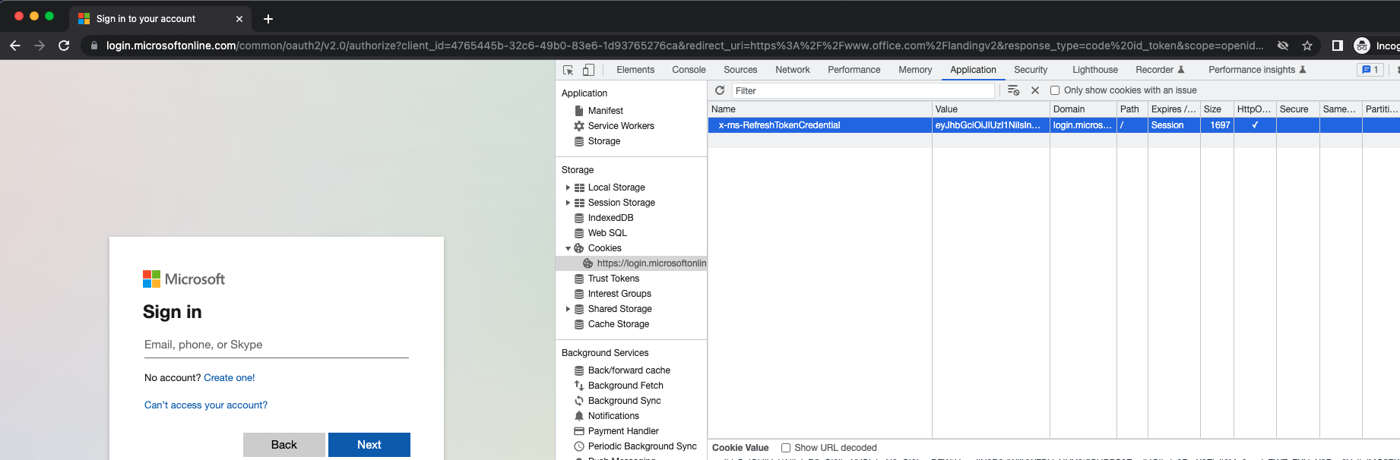The image size is (1400, 460).
Task: Click the side panel icon in the browser toolbar
Action: pyautogui.click(x=1338, y=46)
